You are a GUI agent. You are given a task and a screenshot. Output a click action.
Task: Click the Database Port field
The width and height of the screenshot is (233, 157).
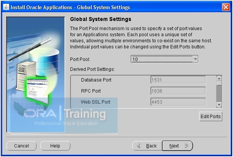pyautogui.click(x=178, y=80)
